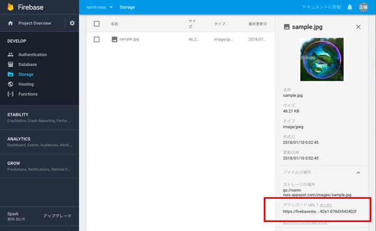Click the sample.jpg image file icon
The image size is (376, 231).
[114, 39]
